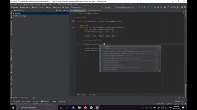The image size is (197, 110).
Task: Open the File menu
Action: tap(12, 4)
